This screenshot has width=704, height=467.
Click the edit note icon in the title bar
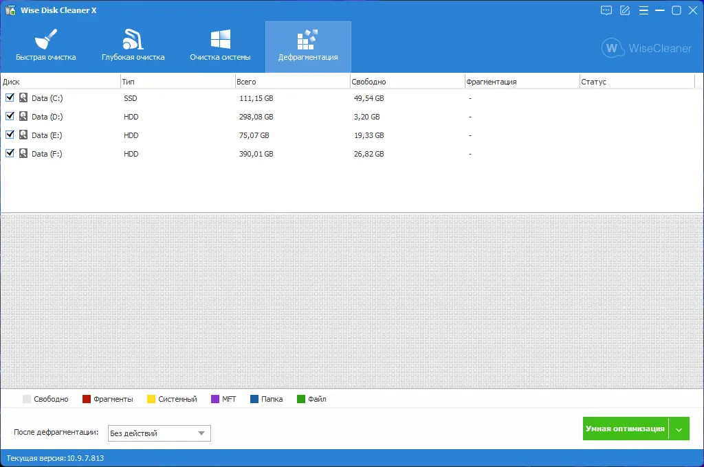click(x=625, y=10)
